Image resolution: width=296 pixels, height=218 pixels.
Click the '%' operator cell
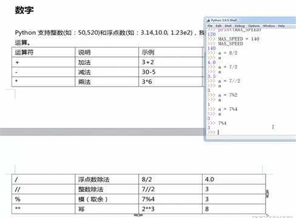[x=44, y=199]
